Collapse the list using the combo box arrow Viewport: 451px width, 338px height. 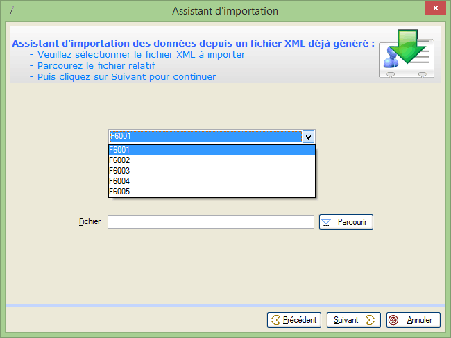[308, 137]
